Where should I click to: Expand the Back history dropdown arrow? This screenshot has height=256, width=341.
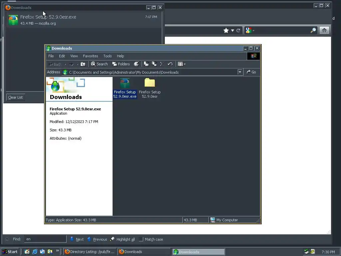[65, 64]
